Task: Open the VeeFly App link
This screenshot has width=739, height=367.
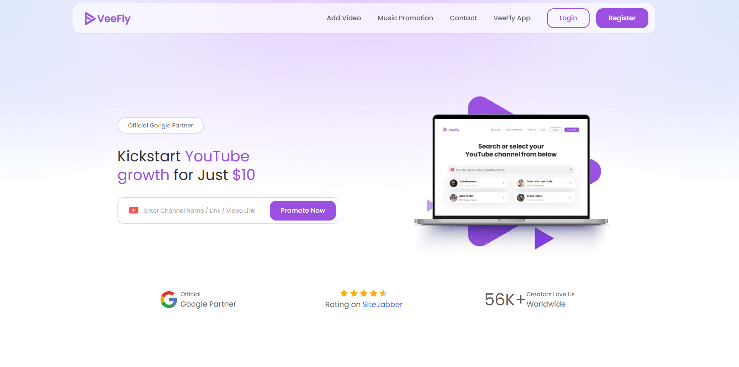Action: pos(512,18)
